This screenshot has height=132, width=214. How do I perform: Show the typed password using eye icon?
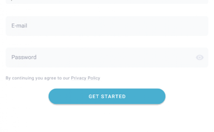(200, 58)
